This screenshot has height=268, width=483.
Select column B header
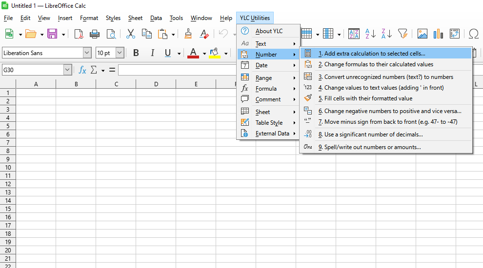76,84
